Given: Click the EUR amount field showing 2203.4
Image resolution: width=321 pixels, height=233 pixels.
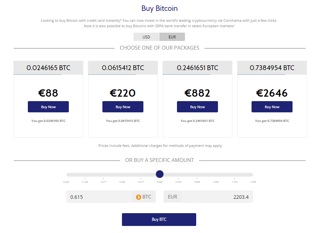Looking at the screenshot, I should click(x=217, y=197).
